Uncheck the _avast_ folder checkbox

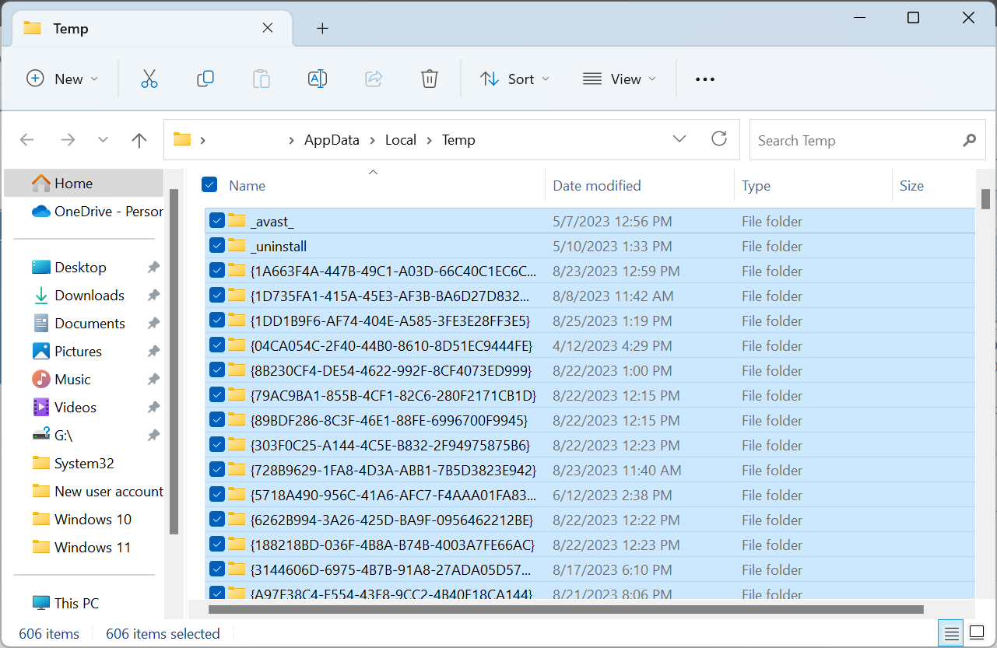click(217, 221)
